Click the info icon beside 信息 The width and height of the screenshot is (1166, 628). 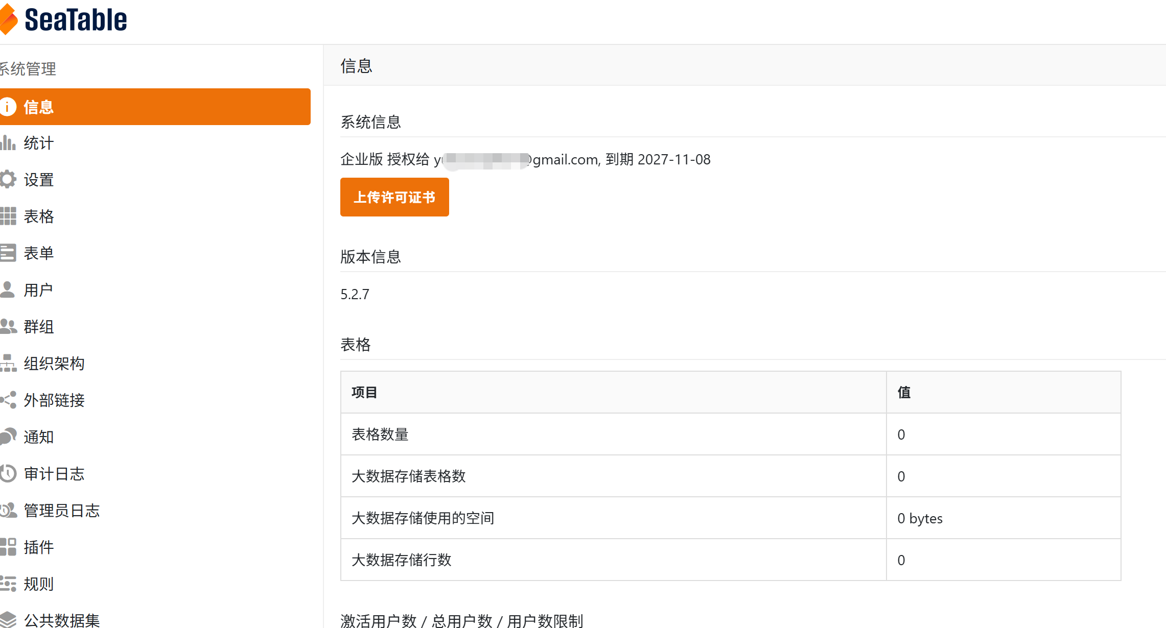[8, 107]
